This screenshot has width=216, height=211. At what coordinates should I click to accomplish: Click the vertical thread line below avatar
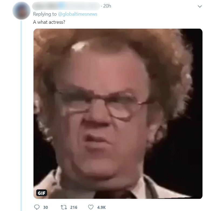click(x=21, y=116)
